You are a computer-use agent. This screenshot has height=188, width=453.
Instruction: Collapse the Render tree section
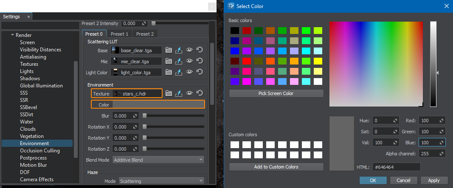tap(13, 35)
